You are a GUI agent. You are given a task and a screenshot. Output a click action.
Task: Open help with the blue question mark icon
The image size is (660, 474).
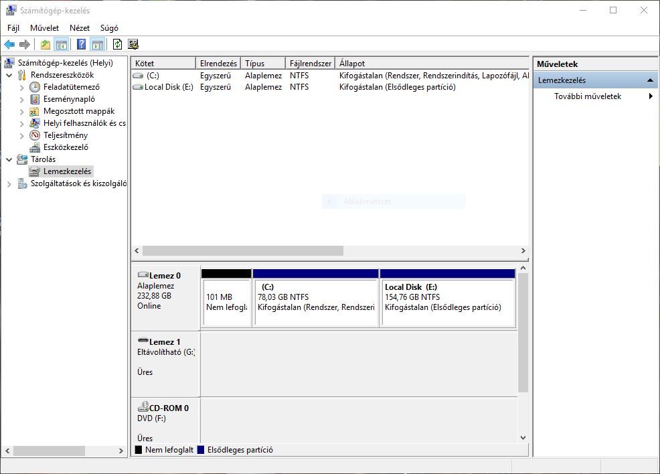(81, 44)
